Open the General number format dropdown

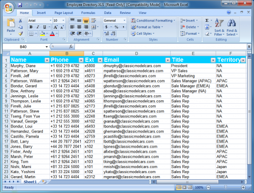tap(124, 21)
